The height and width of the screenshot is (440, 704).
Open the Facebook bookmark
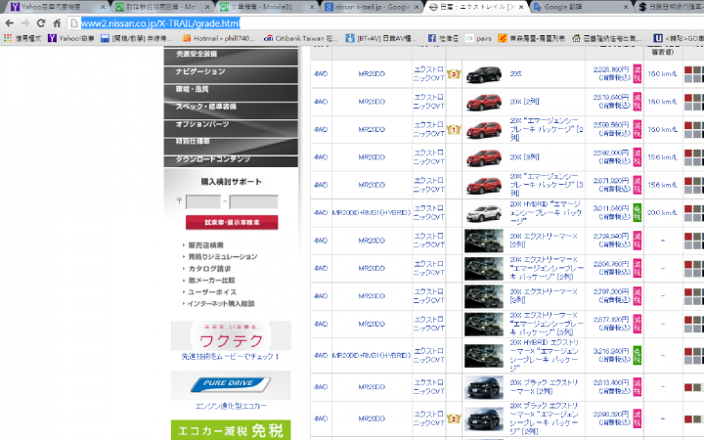(443, 38)
